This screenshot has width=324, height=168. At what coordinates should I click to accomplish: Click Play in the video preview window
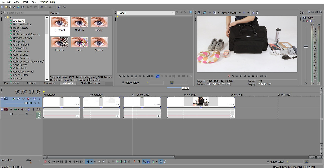pos(241,76)
